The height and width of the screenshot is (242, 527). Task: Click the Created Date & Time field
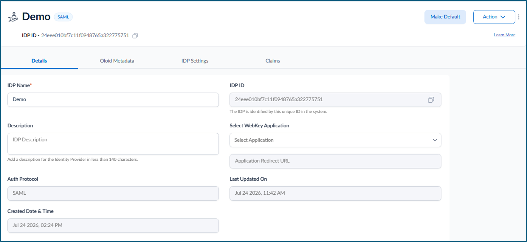click(x=113, y=225)
